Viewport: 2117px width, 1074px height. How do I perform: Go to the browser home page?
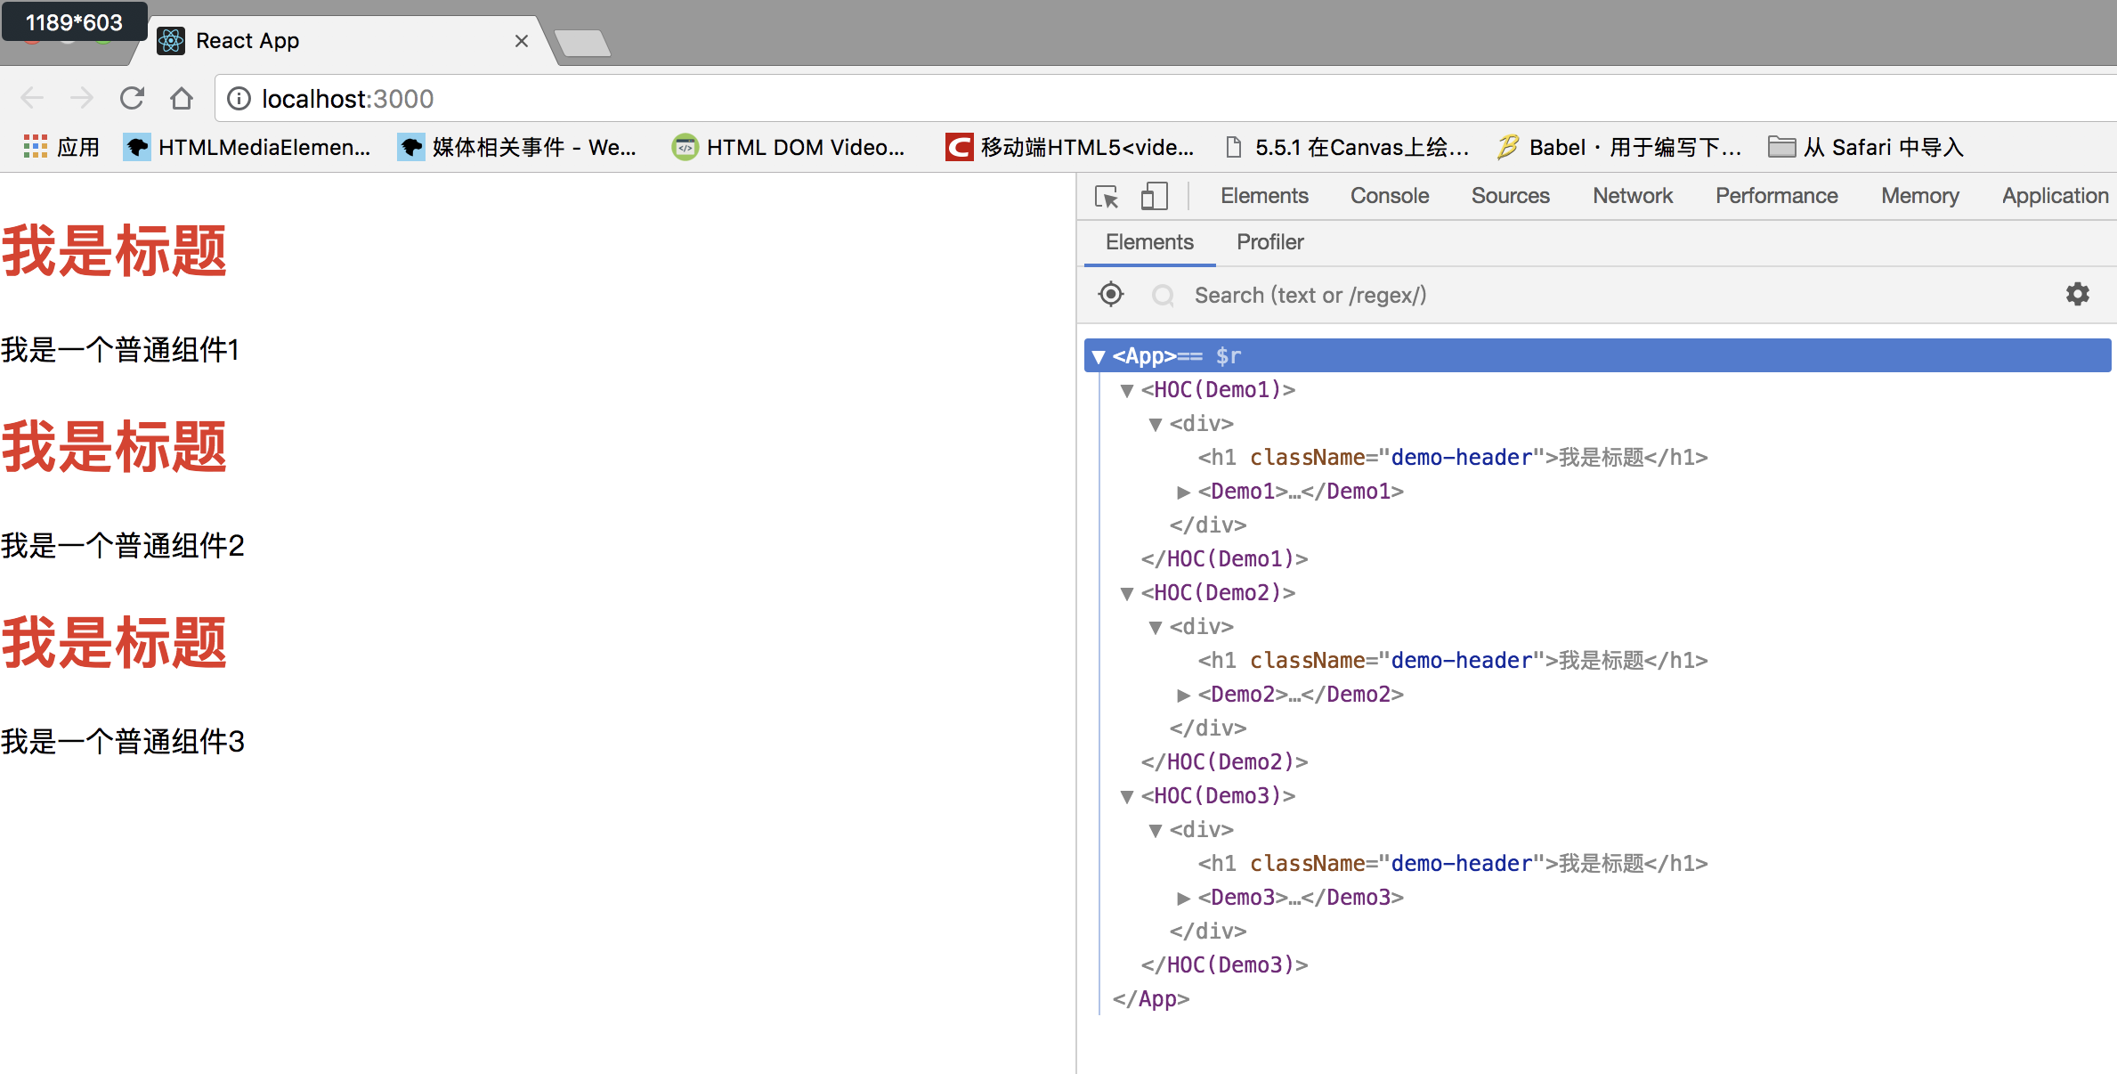pos(182,98)
